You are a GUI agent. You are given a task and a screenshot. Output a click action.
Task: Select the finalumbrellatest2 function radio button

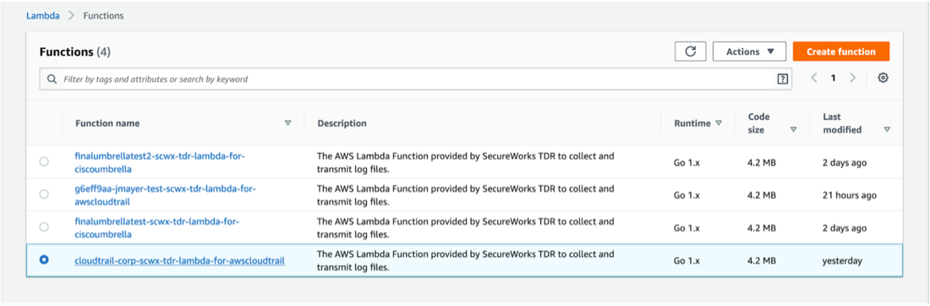[x=44, y=162]
